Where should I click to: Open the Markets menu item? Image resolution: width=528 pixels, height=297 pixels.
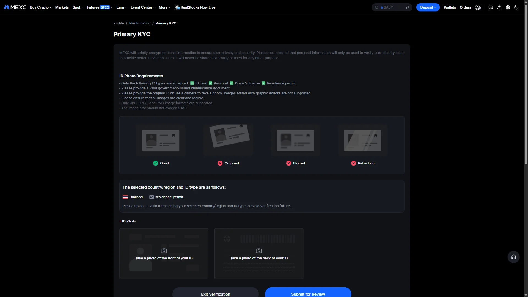pos(62,7)
